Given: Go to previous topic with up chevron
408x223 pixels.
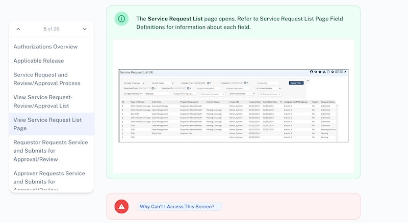Looking at the screenshot, I should point(18,29).
